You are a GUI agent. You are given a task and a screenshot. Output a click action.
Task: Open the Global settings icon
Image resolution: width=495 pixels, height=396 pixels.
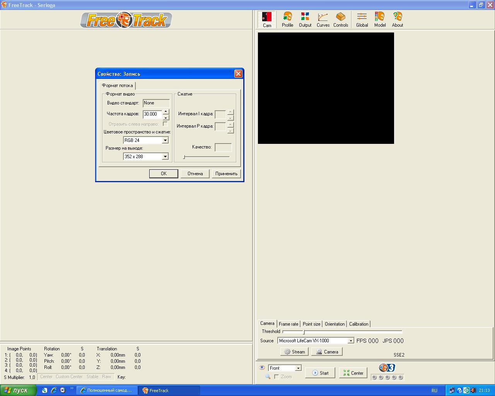[362, 19]
